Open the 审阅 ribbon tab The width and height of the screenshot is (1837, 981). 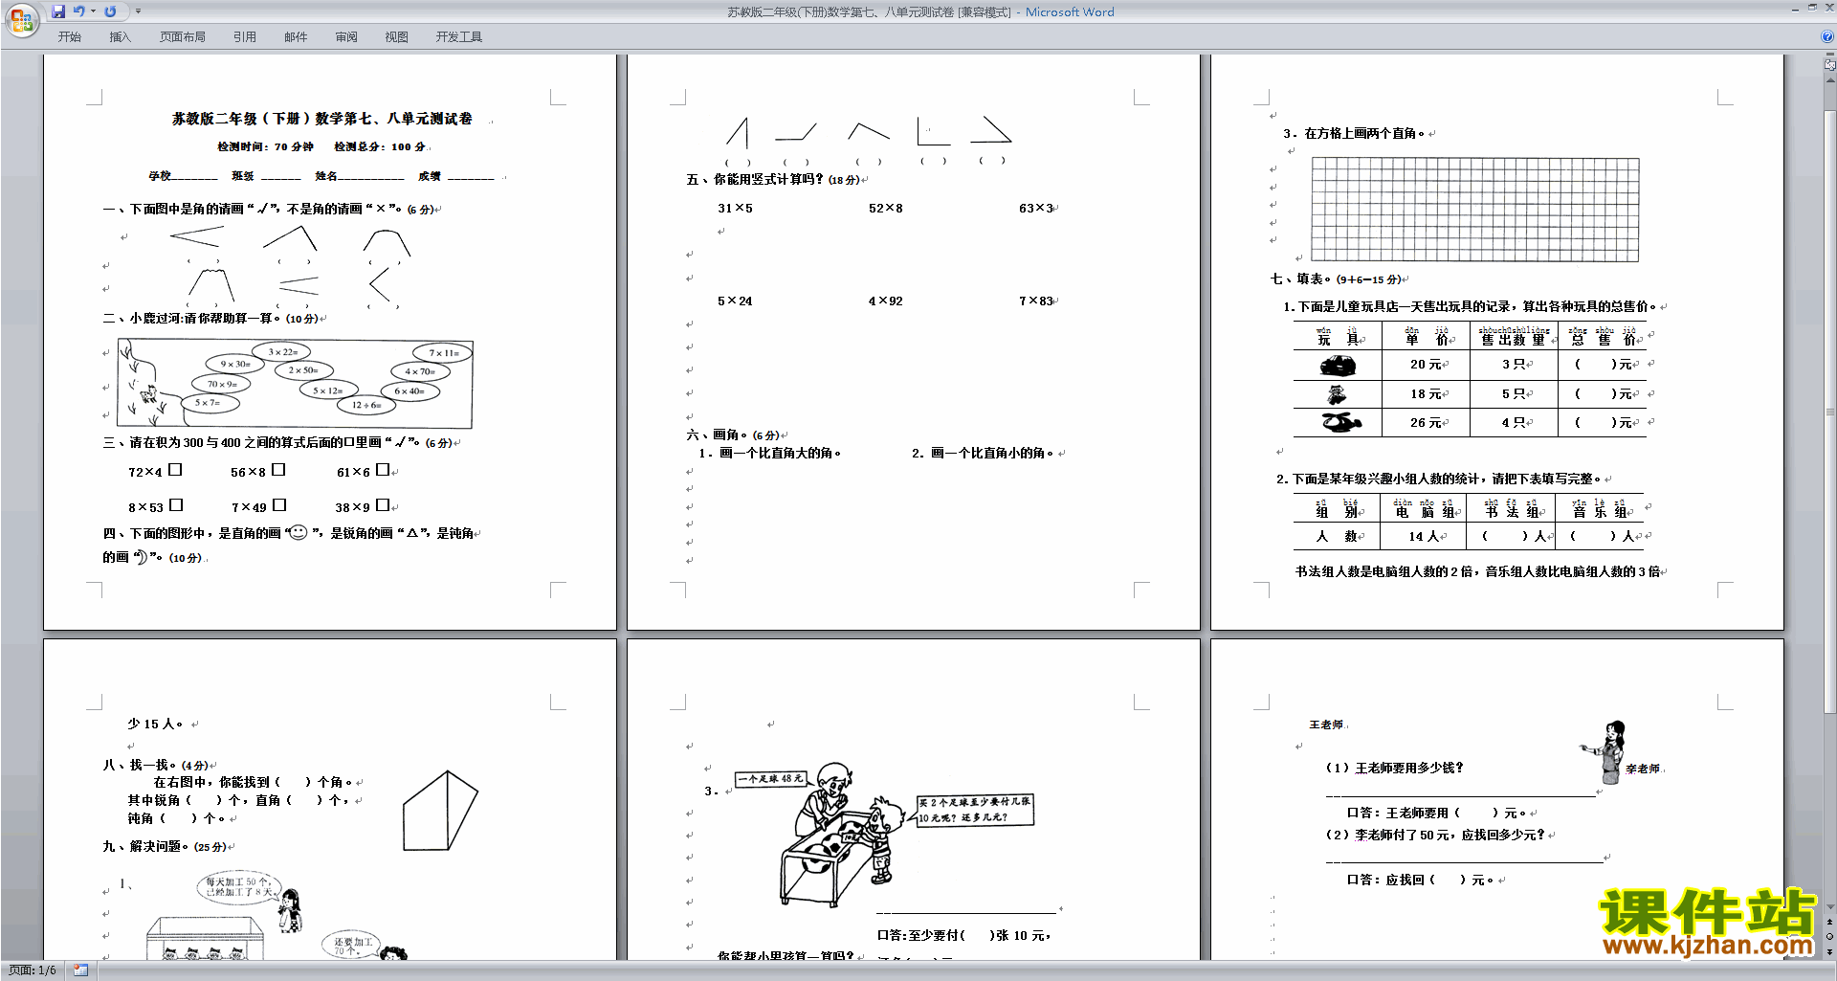tap(346, 37)
